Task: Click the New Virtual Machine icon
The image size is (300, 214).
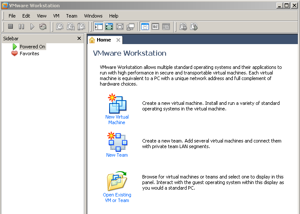Action: [117, 104]
